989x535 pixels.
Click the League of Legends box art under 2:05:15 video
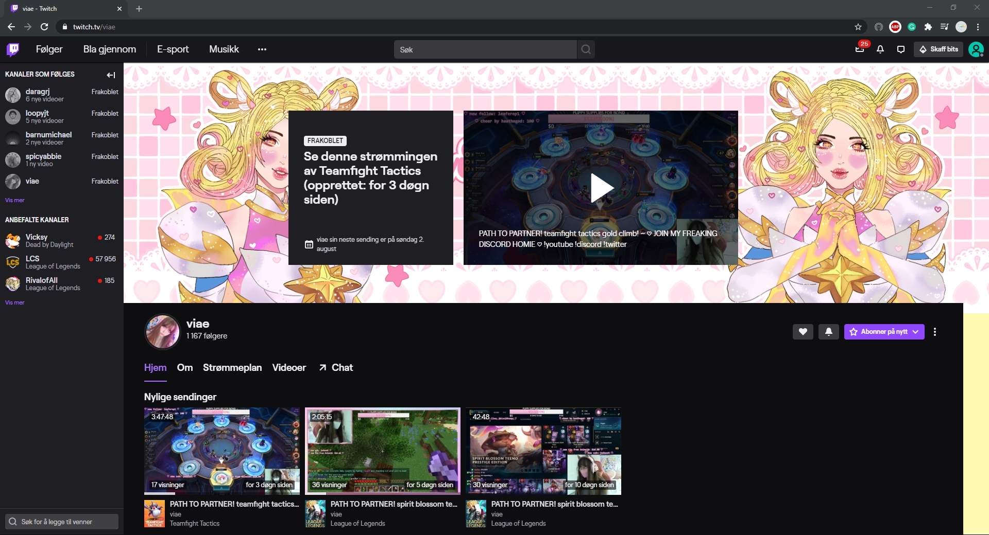point(315,513)
